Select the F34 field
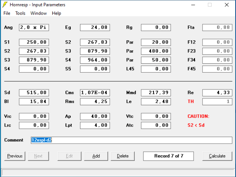The height and width of the screenshot is (177, 236). pos(217,60)
